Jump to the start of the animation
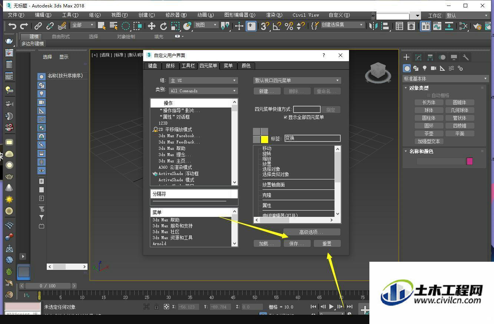This screenshot has width=494, height=324. [x=313, y=307]
